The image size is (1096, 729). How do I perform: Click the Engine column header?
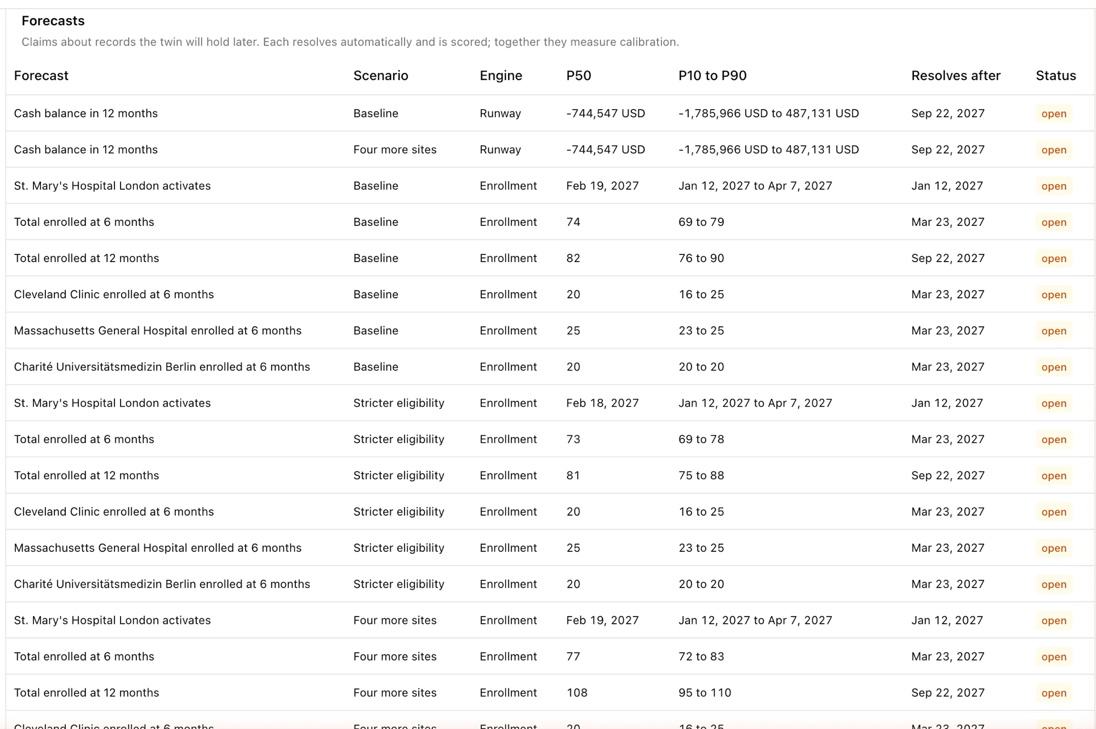(501, 76)
